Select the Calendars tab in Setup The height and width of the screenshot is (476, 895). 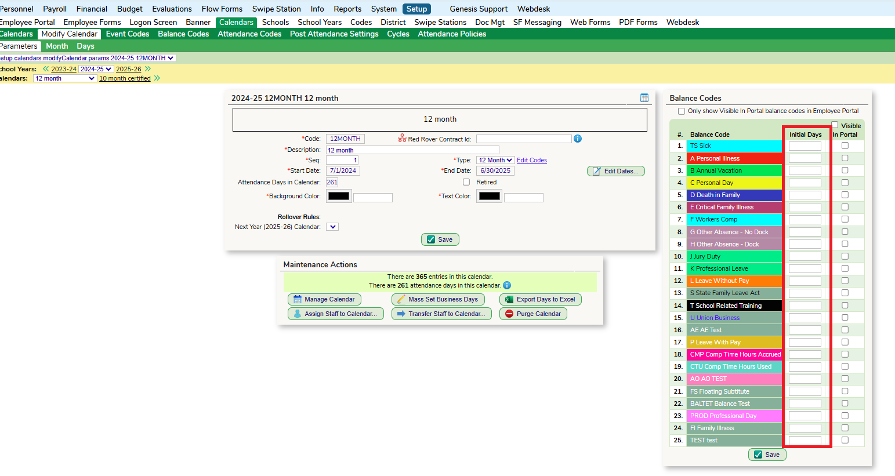236,22
